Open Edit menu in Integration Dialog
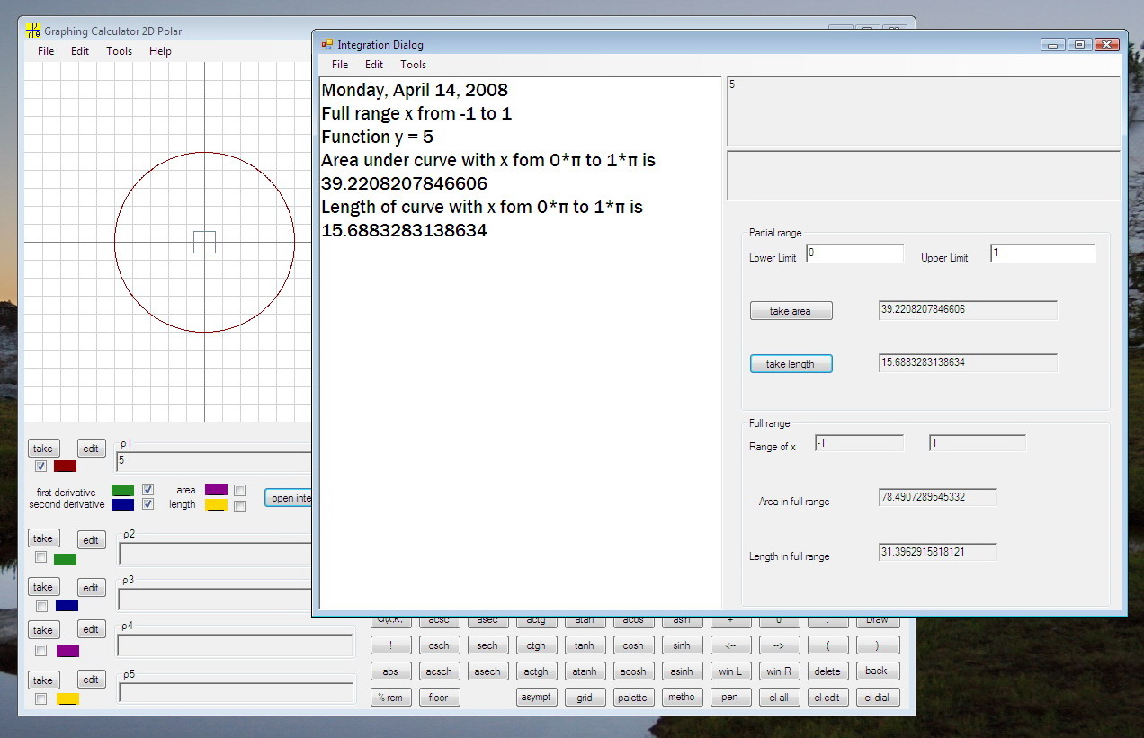The width and height of the screenshot is (1144, 738). (x=374, y=65)
